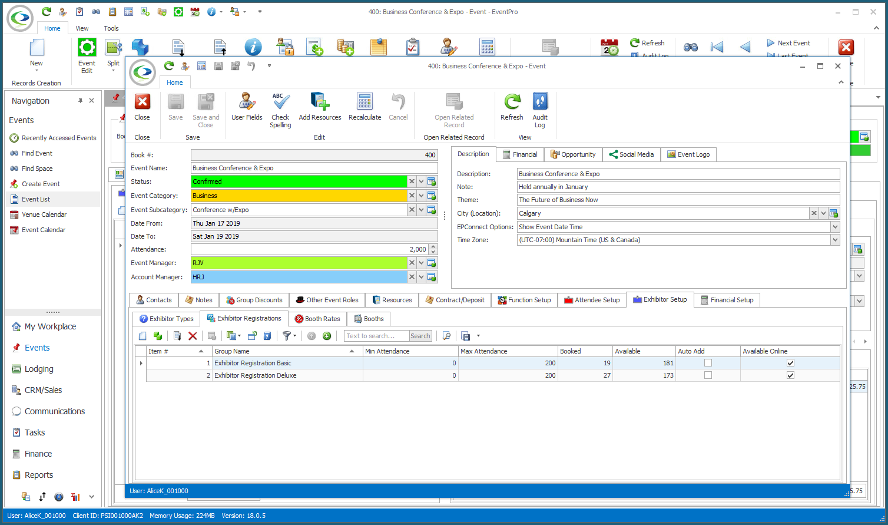Toggle Auto Add for Registration Basic
This screenshot has width=888, height=525.
pos(708,363)
